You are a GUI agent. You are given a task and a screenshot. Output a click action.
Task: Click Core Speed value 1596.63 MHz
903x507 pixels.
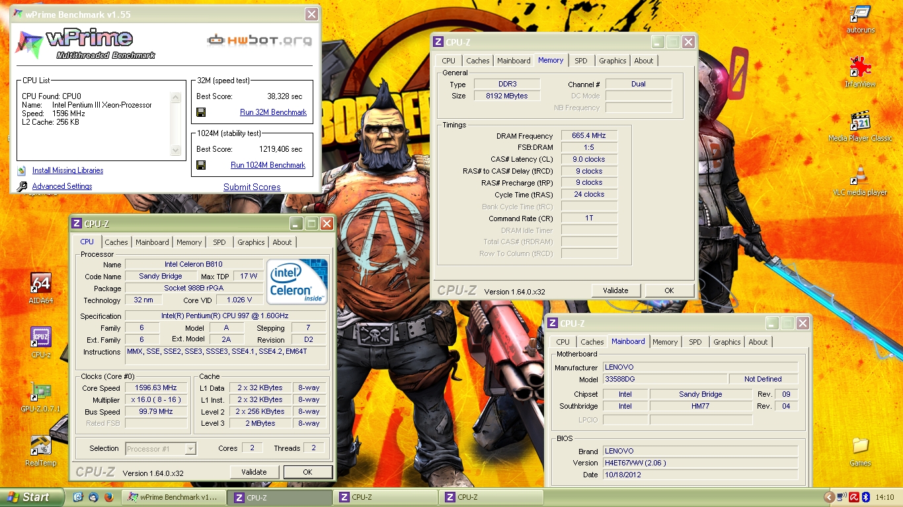coord(156,388)
